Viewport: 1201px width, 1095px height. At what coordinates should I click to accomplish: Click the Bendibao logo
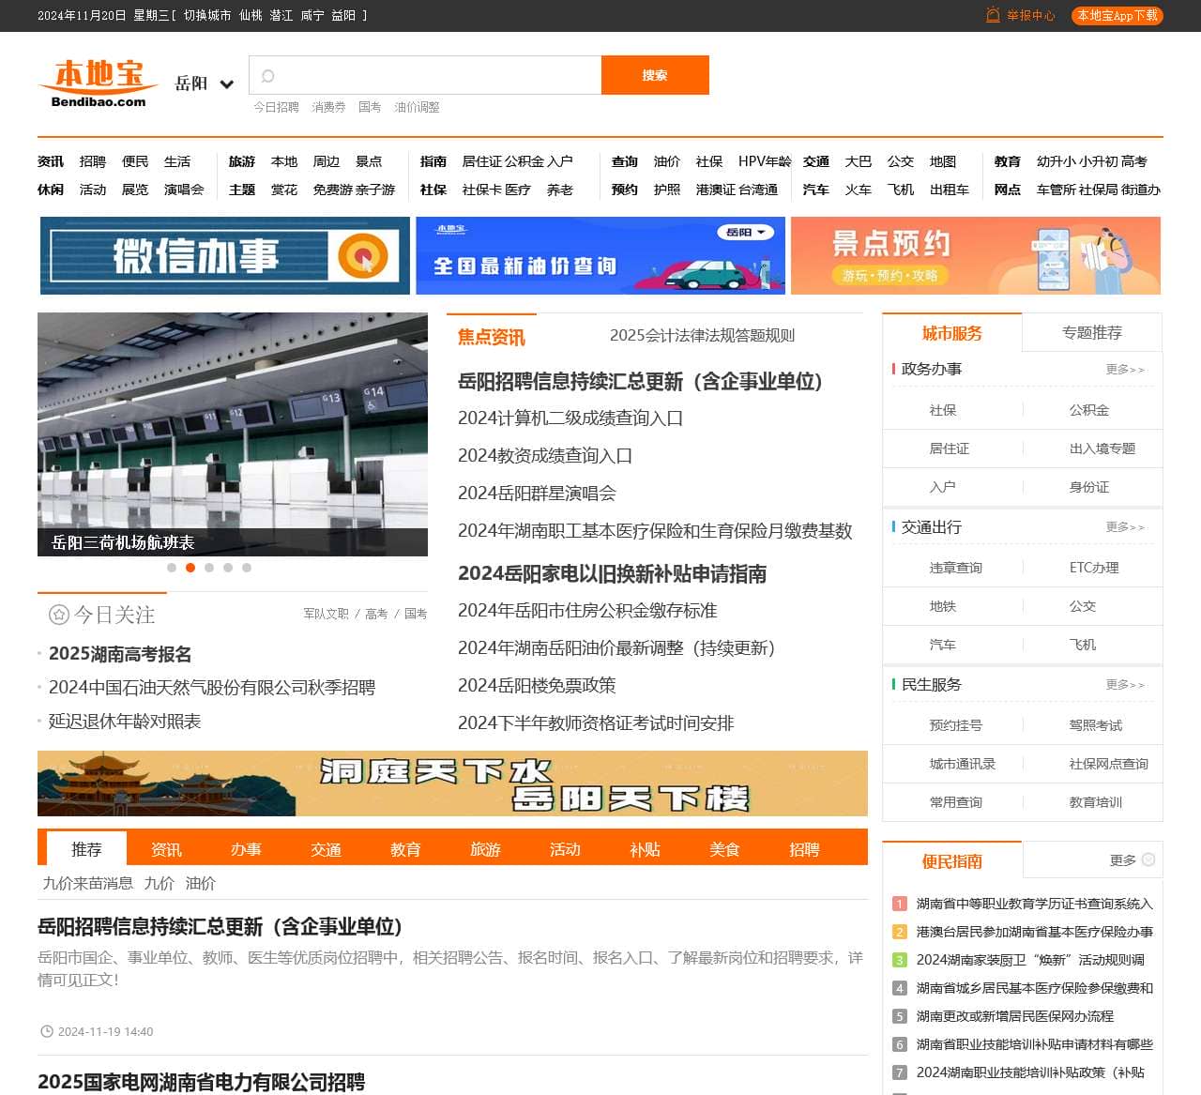[x=99, y=84]
